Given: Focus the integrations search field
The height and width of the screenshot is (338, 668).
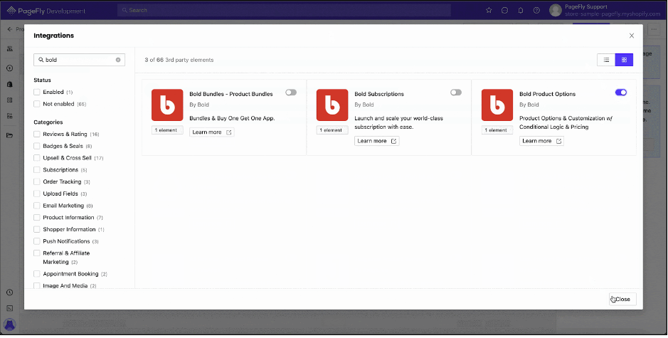Looking at the screenshot, I should pyautogui.click(x=79, y=60).
